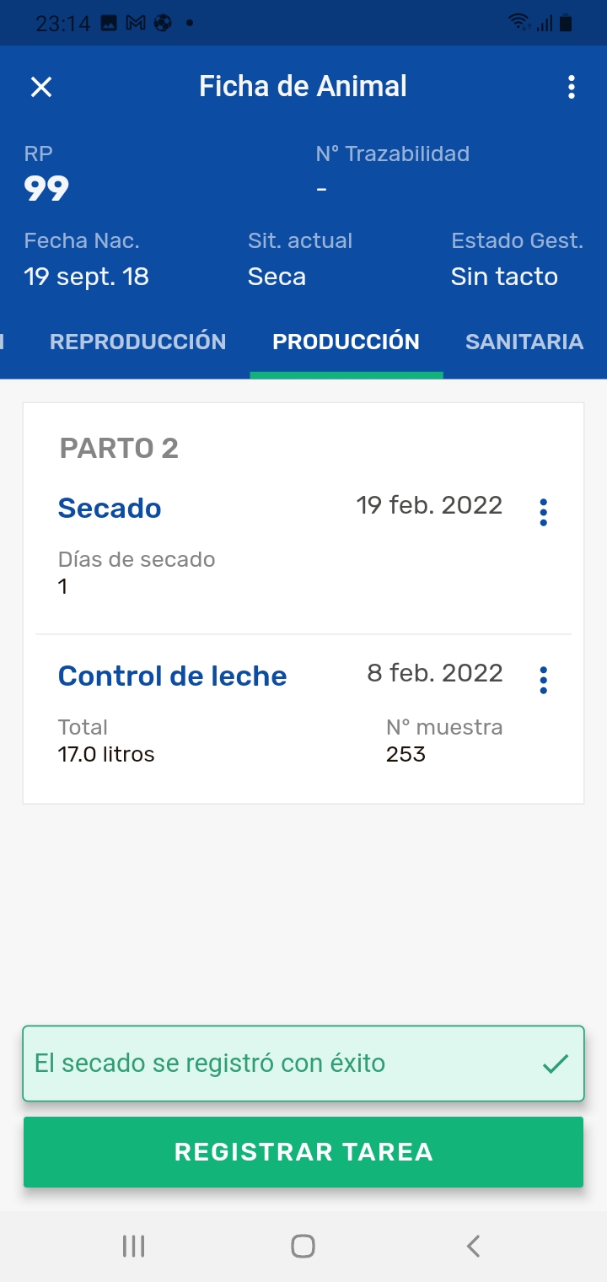The image size is (607, 1282).
Task: Open options menu for Secado entry
Action: tap(543, 512)
